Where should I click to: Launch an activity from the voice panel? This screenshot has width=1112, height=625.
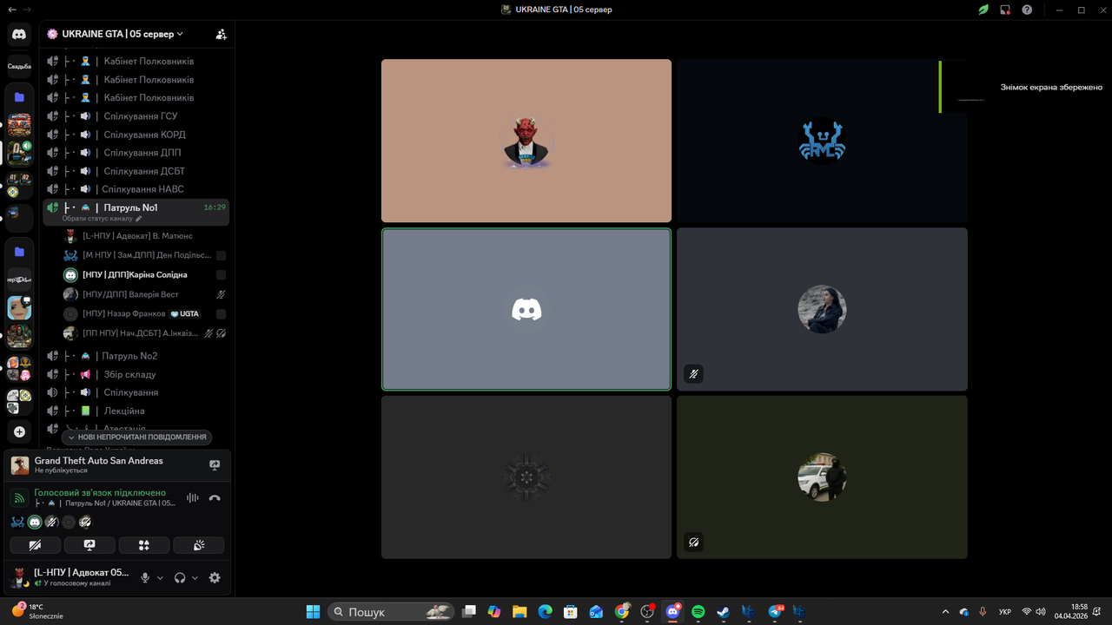(144, 545)
